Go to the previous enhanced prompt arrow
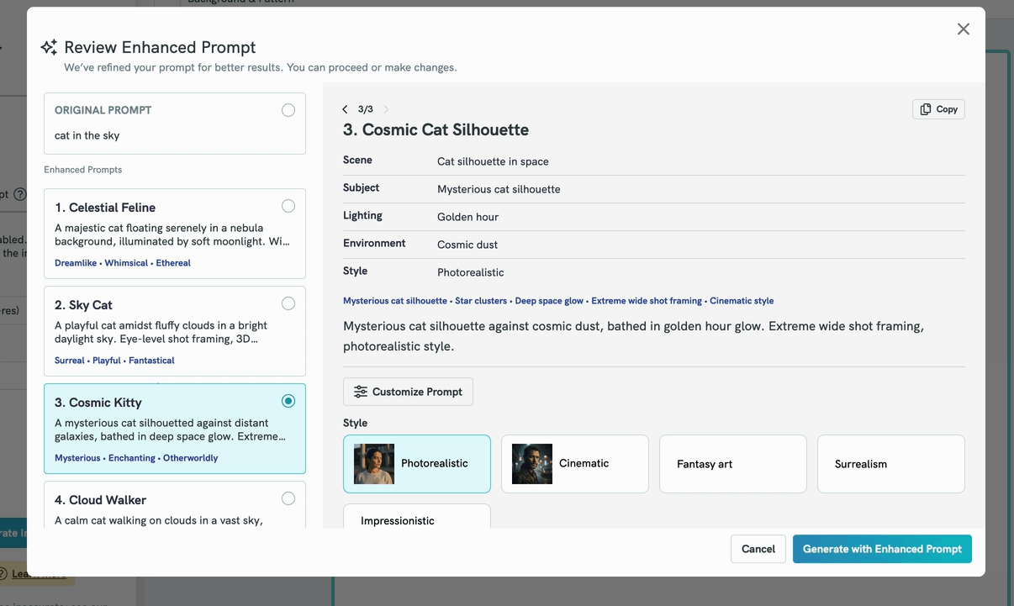 pyautogui.click(x=345, y=109)
